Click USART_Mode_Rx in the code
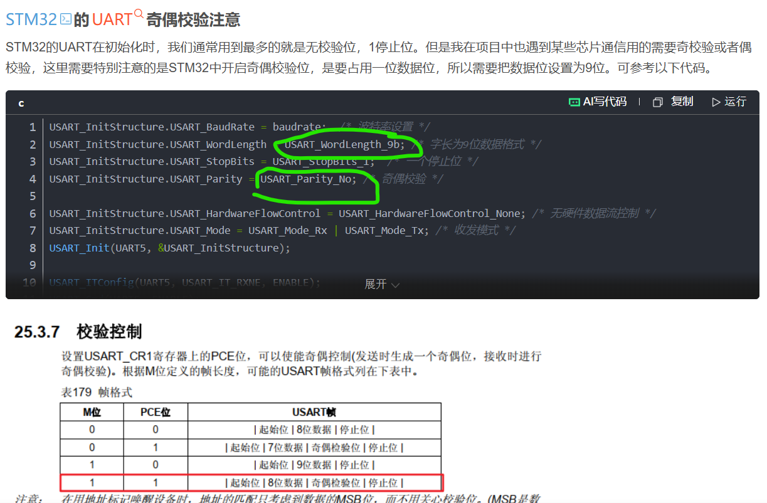Viewport: 767px width, 503px height. point(288,231)
